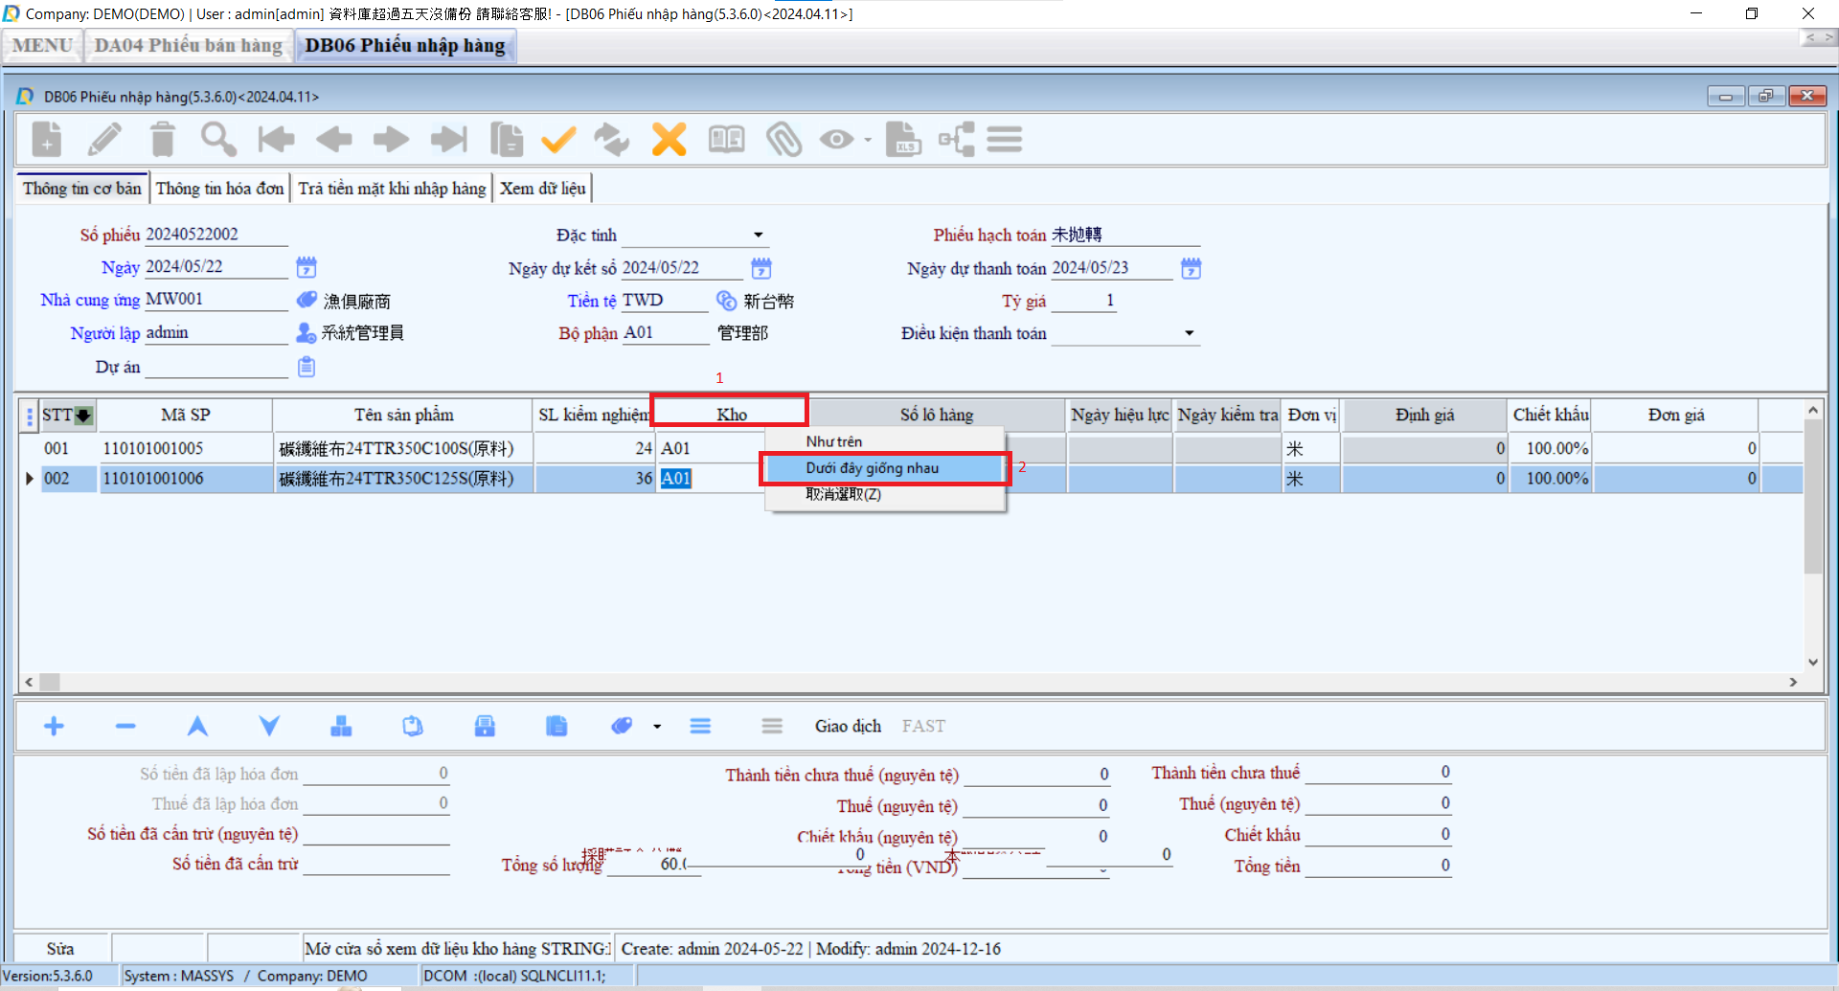
Task: Click STT column sort arrow
Action: pyautogui.click(x=84, y=416)
